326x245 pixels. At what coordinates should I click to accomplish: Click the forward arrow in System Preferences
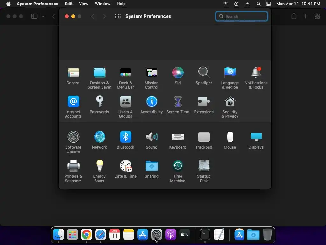coord(104,16)
